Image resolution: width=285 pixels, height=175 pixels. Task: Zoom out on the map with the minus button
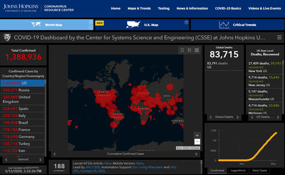[x=197, y=142]
